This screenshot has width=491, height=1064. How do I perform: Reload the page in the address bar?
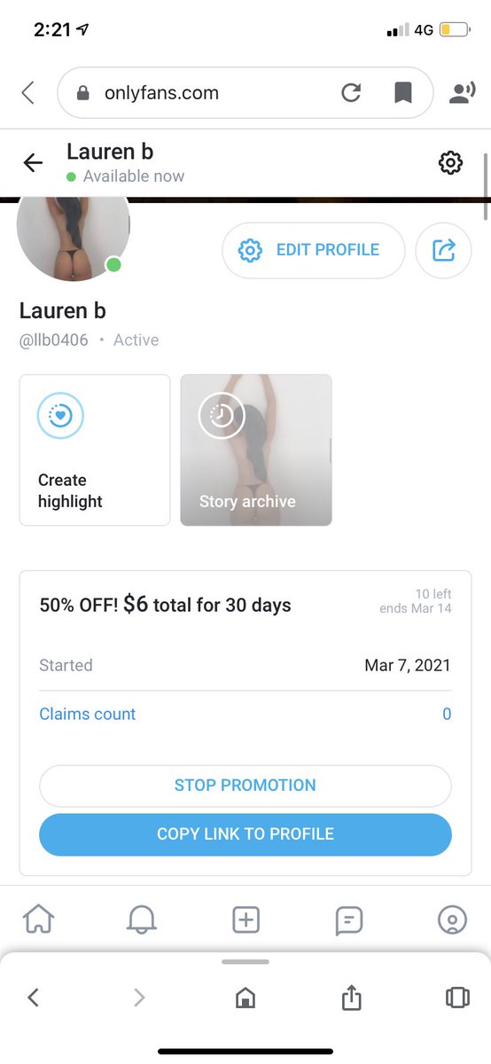click(x=351, y=93)
